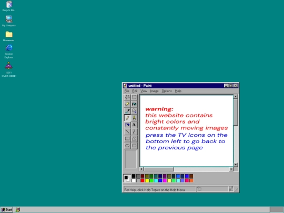Click the vertical scrollbar thumb
This screenshot has width=284, height=213.
236,112
